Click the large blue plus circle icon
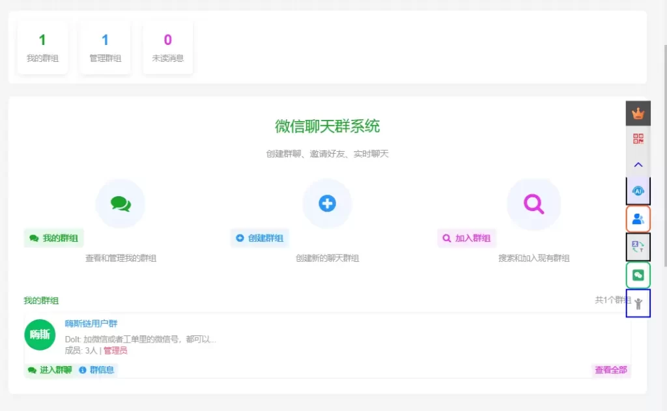Viewport: 667px width, 411px height. 327,203
